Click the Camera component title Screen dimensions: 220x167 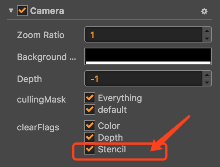(47, 11)
